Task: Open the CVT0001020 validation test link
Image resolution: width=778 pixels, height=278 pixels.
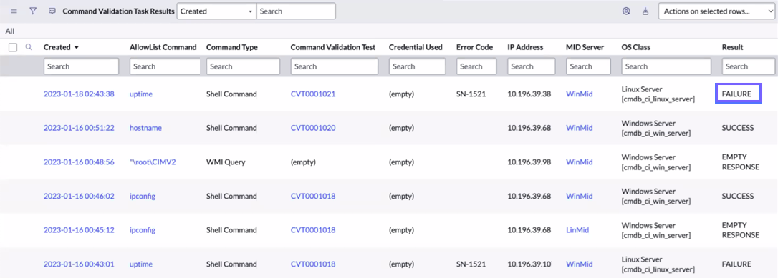Action: (x=313, y=128)
